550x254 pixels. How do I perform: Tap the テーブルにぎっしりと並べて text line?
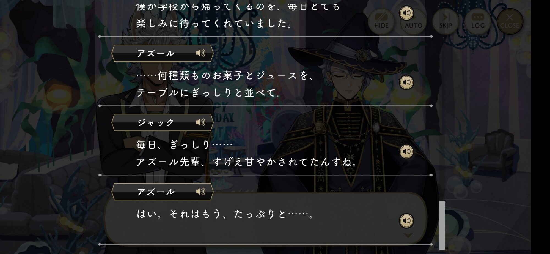tap(209, 93)
